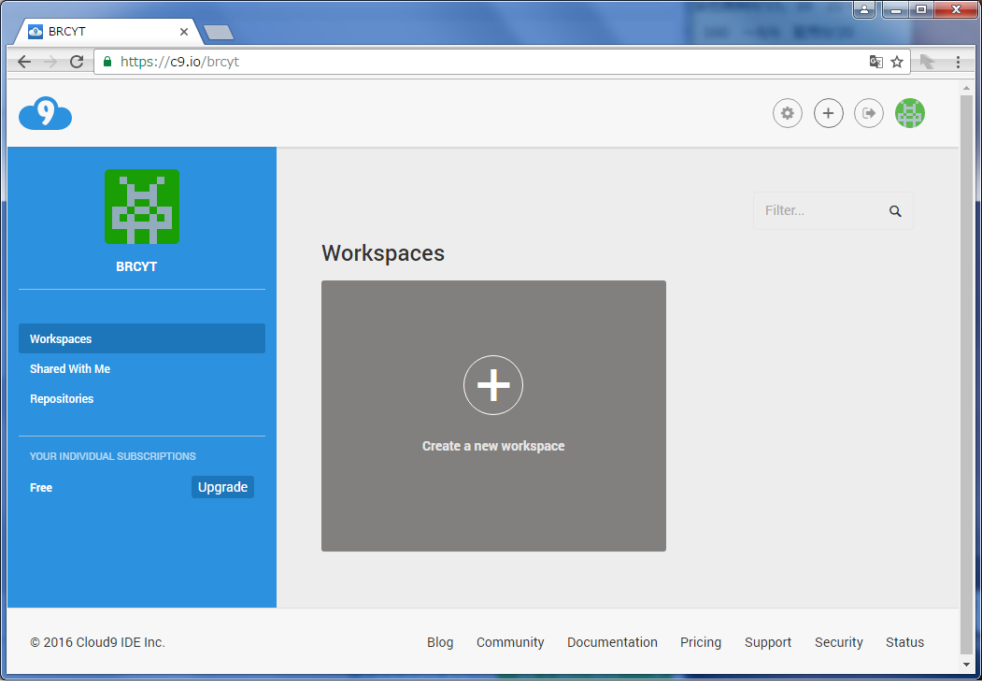Viewport: 982px width, 688px height.
Task: Open Shared With Me section
Action: 70,369
